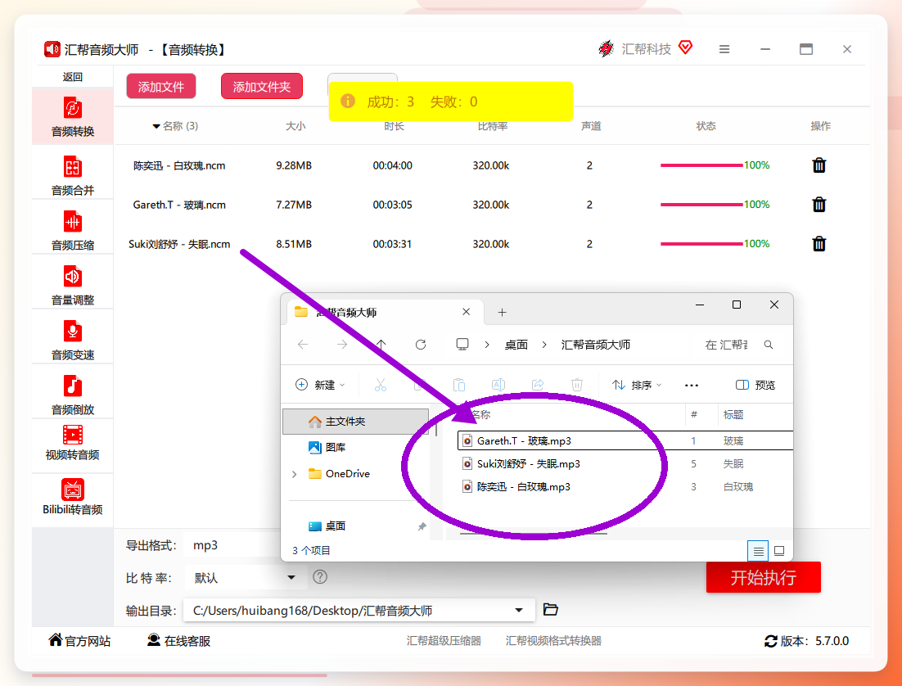
Task: Open the 排序 dropdown in Explorer
Action: pyautogui.click(x=637, y=385)
